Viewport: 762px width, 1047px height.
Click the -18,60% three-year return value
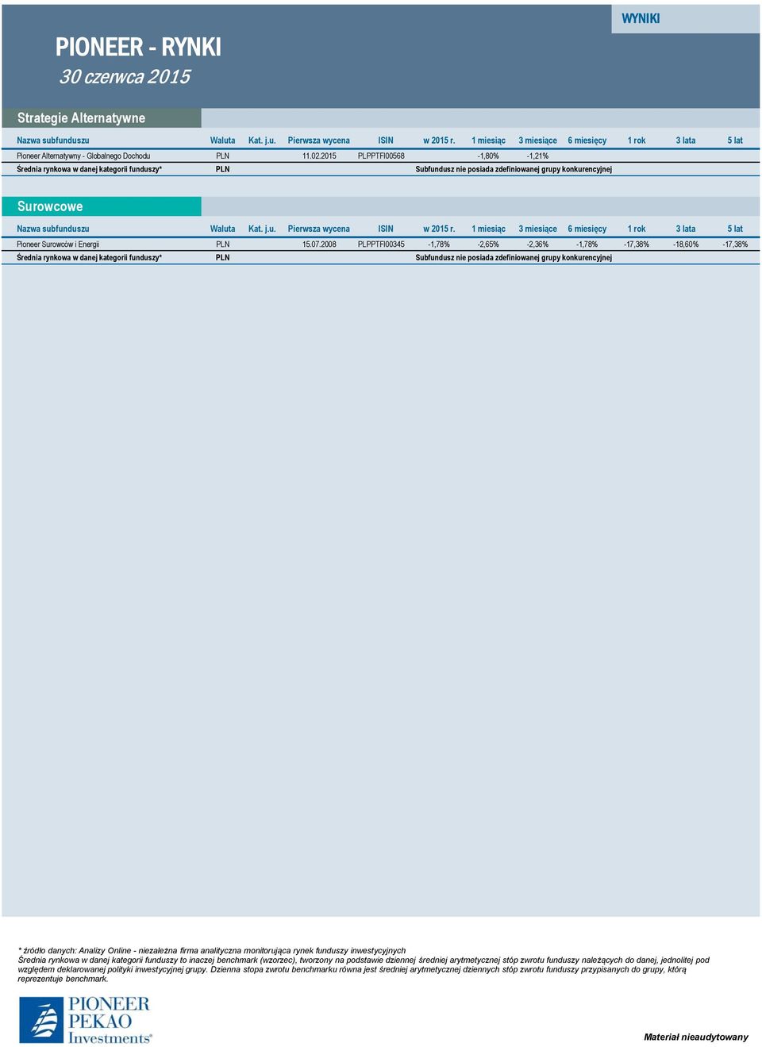pos(686,244)
